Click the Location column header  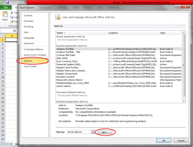(x=133, y=33)
